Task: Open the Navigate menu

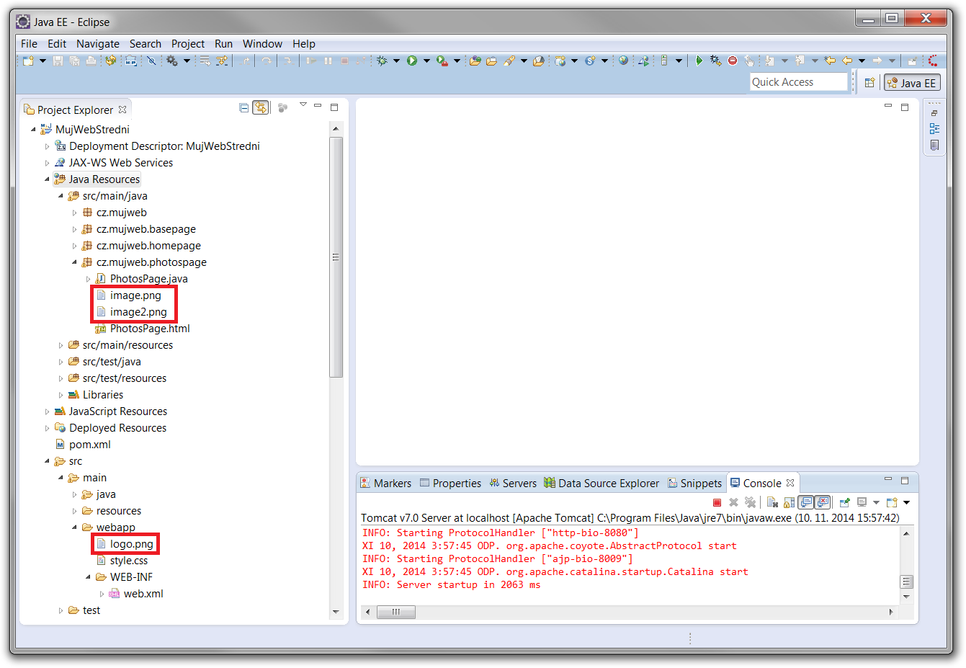Action: pos(98,44)
